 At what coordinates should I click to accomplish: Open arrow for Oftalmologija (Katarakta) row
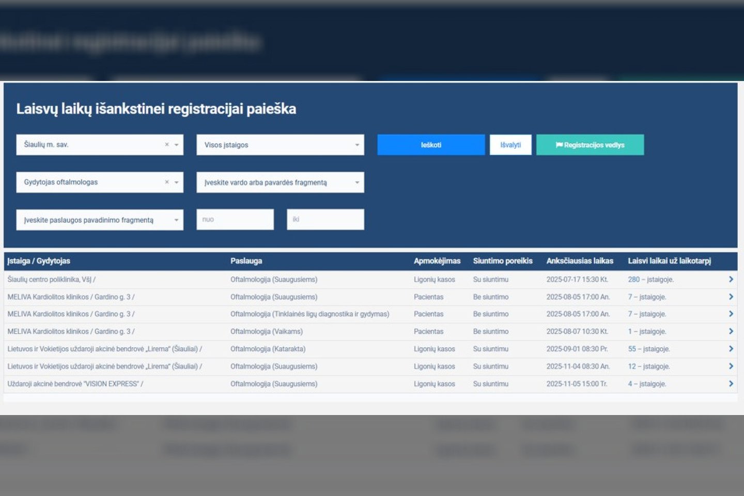click(x=731, y=349)
